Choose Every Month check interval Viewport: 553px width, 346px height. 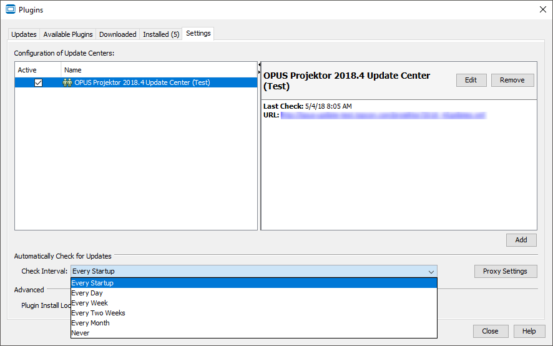tap(91, 323)
